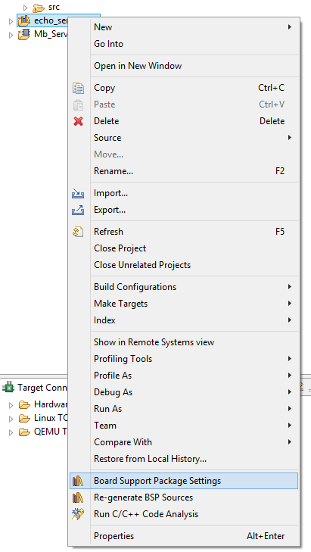Image resolution: width=311 pixels, height=552 pixels.
Task: Expand the Mb_Serv project node
Action: [x=11, y=35]
